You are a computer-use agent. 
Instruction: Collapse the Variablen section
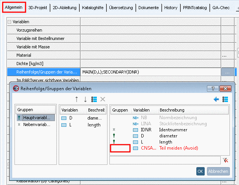click(9, 22)
